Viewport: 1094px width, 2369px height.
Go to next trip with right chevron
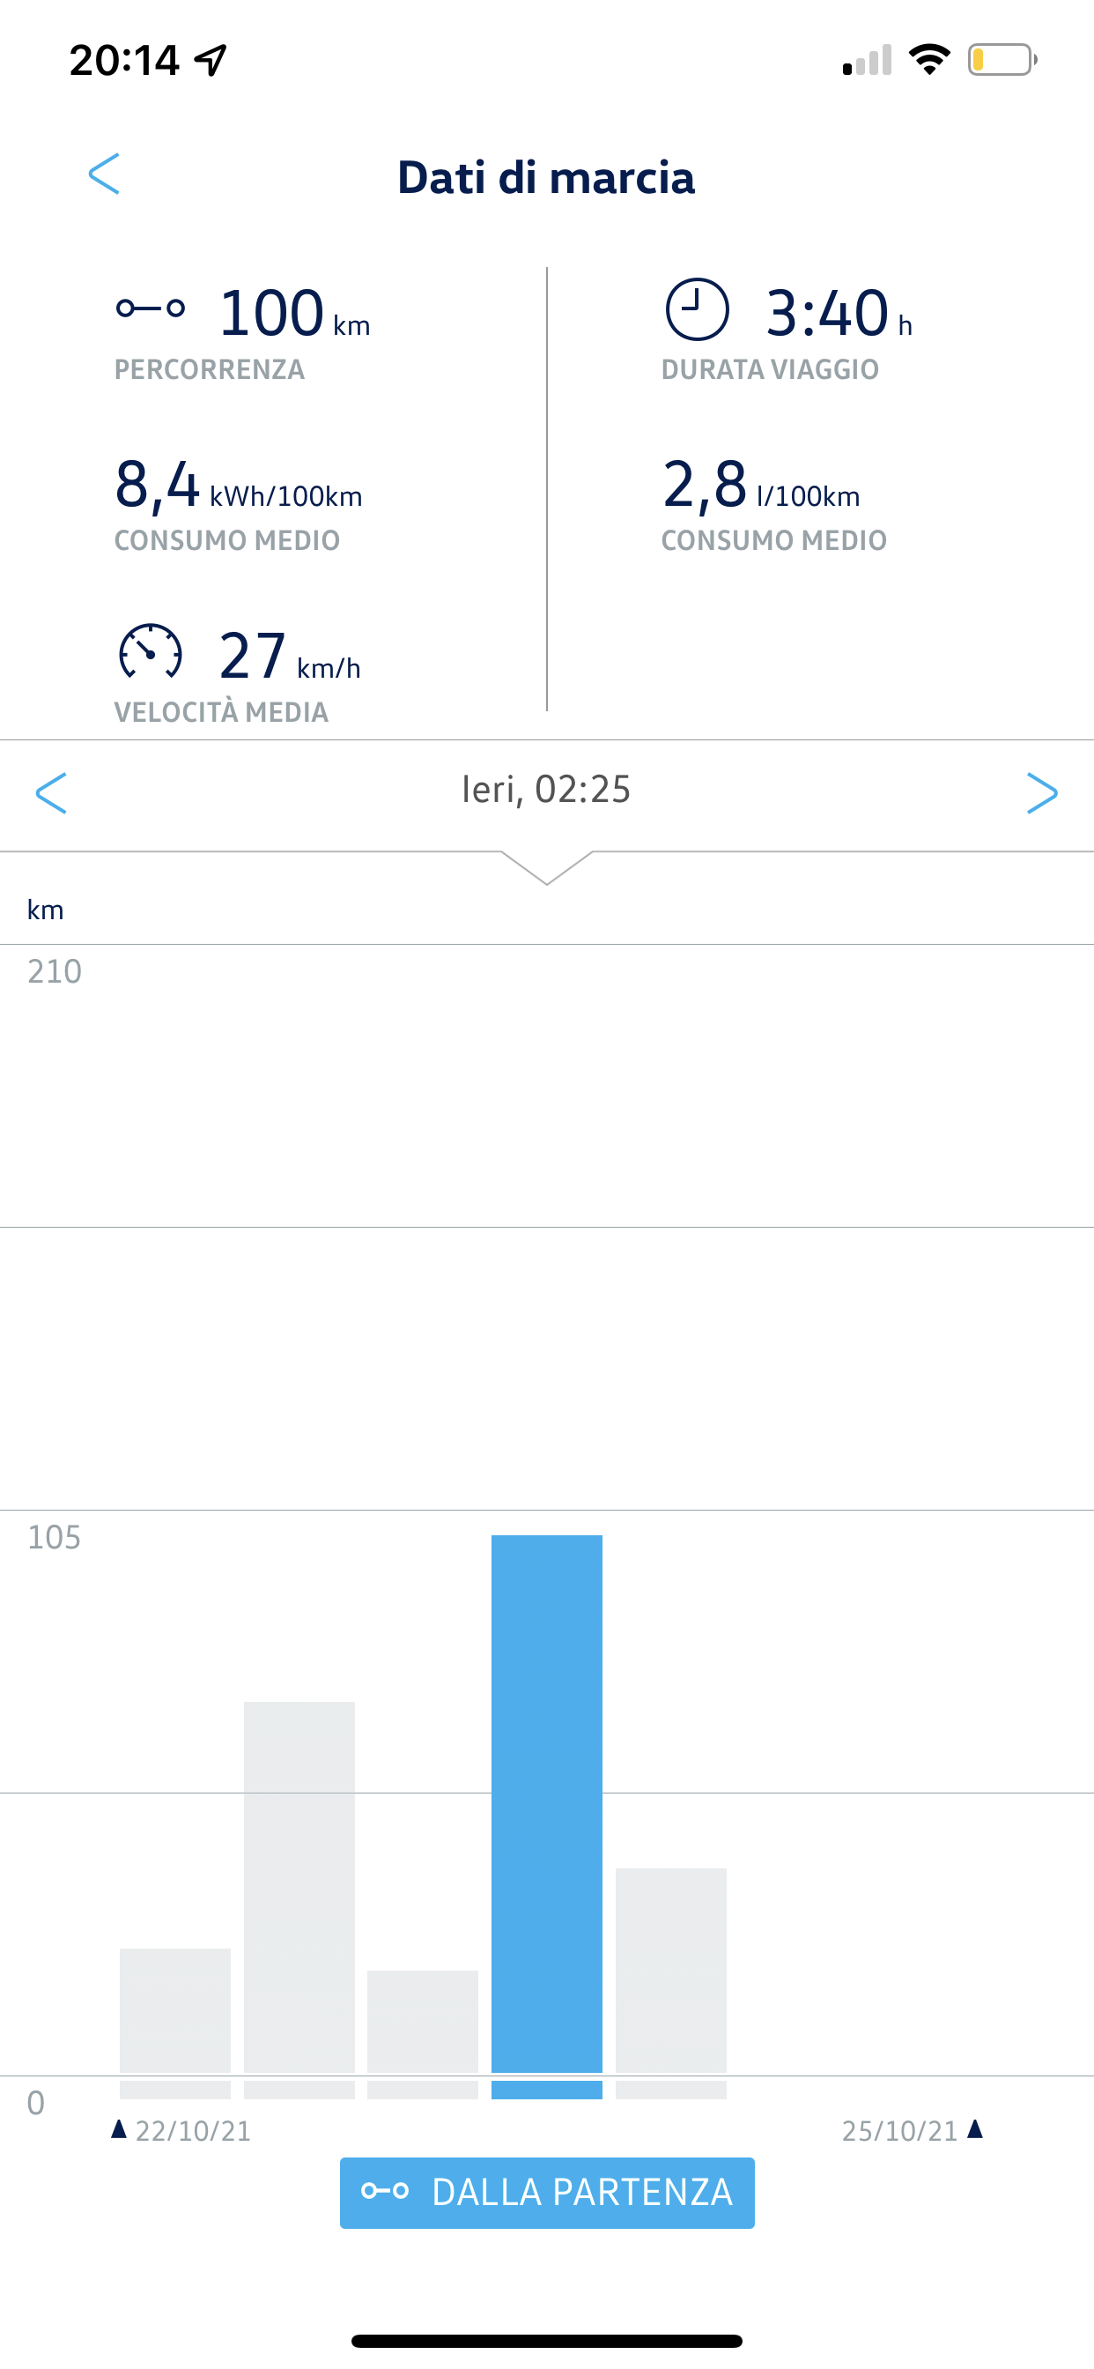(1042, 792)
